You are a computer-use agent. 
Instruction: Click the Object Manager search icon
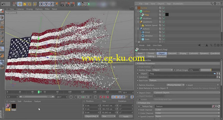[212, 4]
